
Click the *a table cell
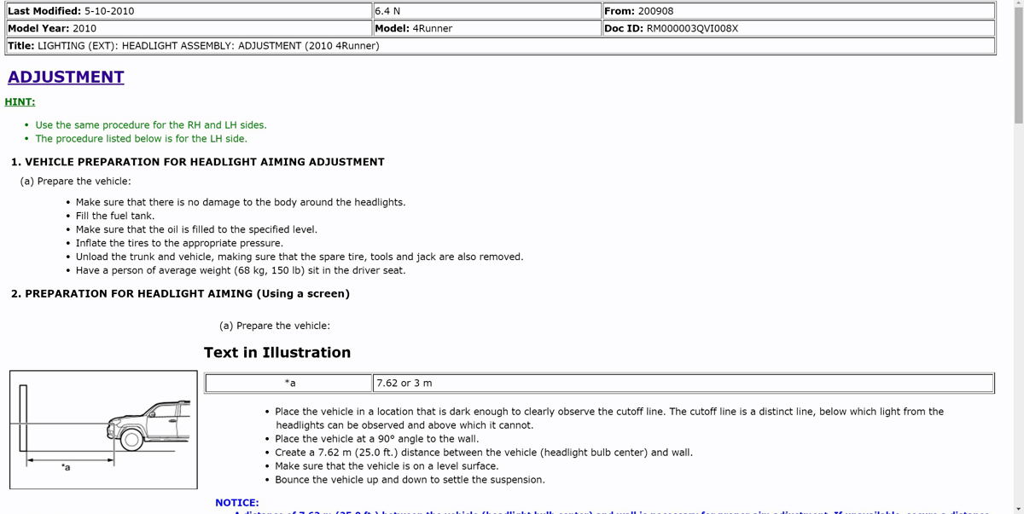pos(289,384)
